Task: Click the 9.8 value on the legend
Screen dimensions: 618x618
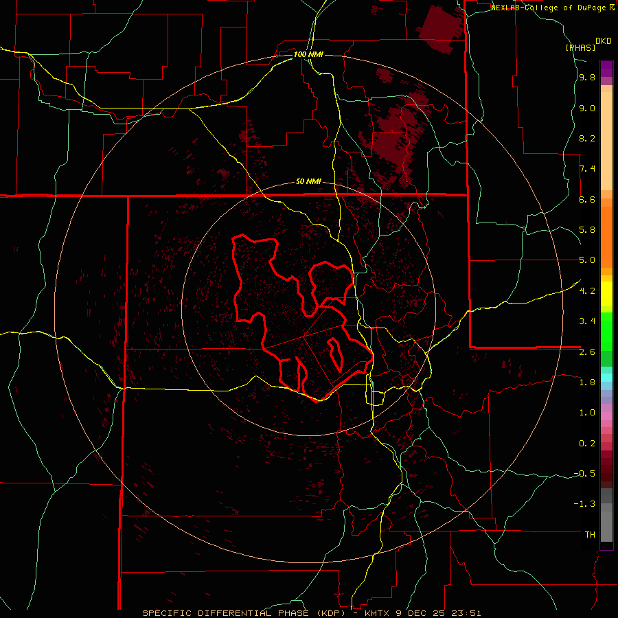Action: (x=587, y=78)
